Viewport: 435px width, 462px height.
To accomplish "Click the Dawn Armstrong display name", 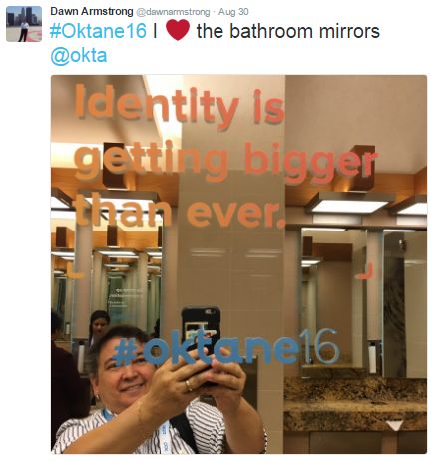I will pyautogui.click(x=92, y=12).
